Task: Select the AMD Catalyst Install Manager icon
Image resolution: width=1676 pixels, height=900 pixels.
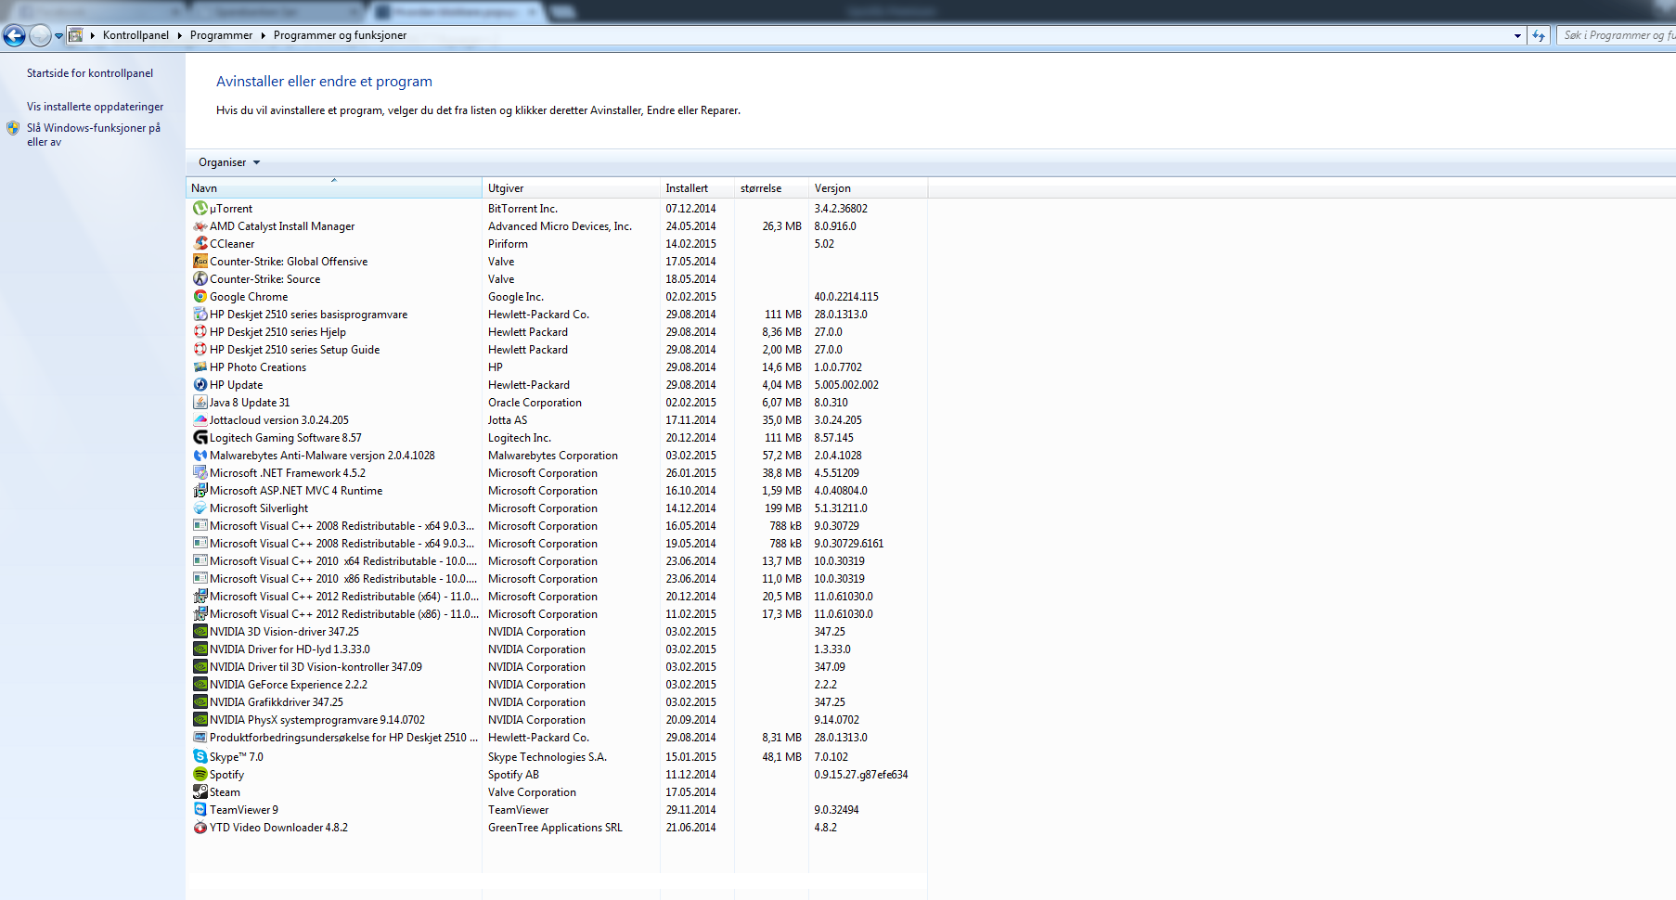Action: [x=200, y=226]
